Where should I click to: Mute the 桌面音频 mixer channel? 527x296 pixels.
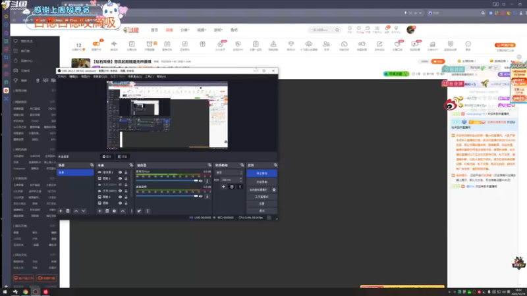(201, 196)
